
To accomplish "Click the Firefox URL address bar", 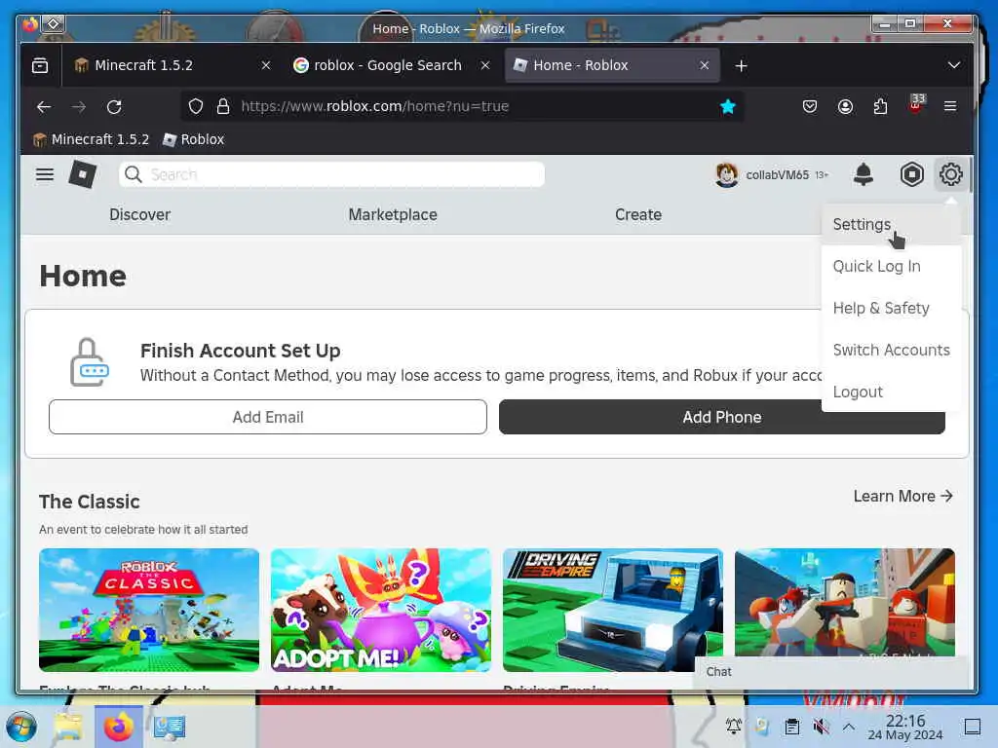I will coord(463,106).
